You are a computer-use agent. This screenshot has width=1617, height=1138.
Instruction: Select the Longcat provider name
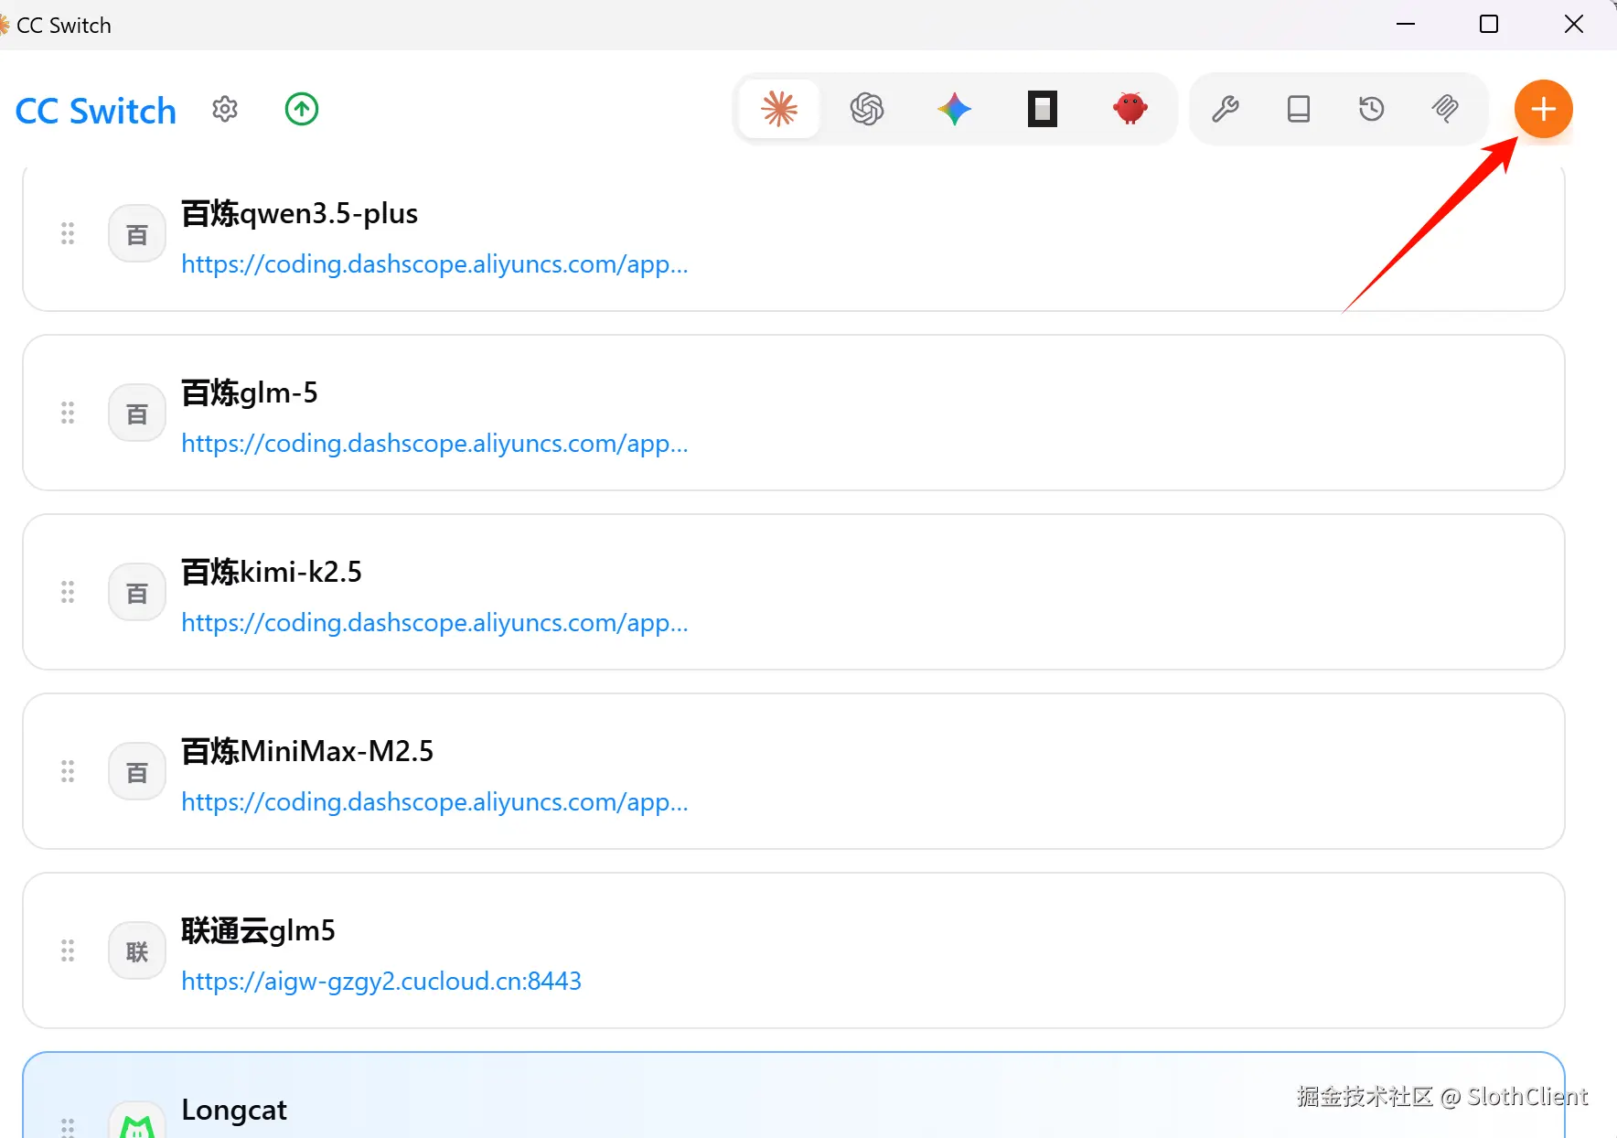tap(234, 1110)
